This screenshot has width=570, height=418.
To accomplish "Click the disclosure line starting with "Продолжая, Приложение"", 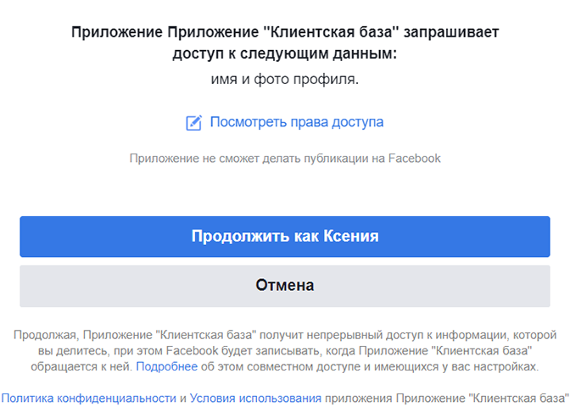I will 285,335.
